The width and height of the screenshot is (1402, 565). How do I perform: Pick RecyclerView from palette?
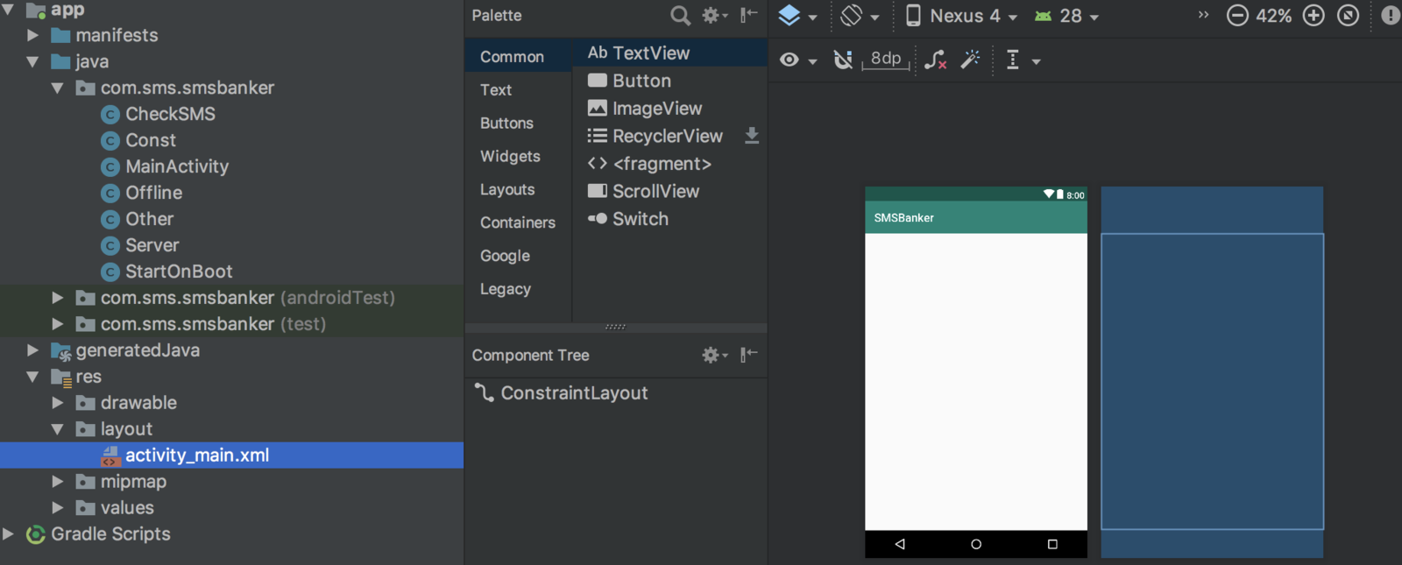[x=655, y=136]
